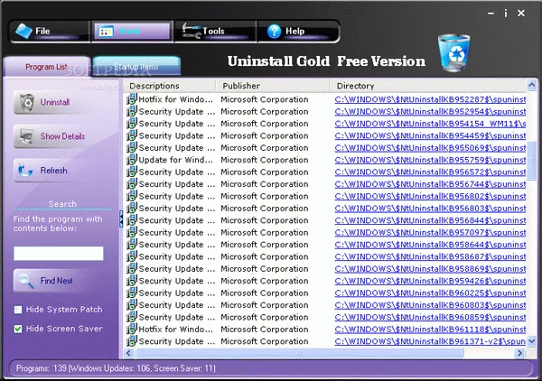Open the KB954154_WM11 directory link
This screenshot has width=542, height=381.
tap(430, 124)
